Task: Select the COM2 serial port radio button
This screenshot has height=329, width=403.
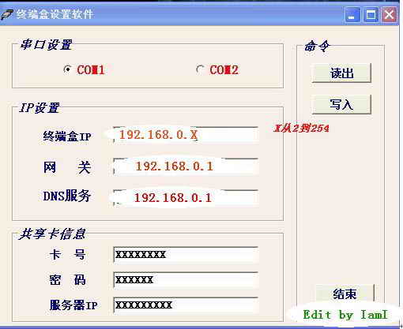Action: tap(200, 69)
